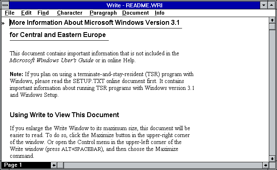Click the vertical scrollbar track below thumb
The height and width of the screenshot is (170, 277).
point(272,93)
